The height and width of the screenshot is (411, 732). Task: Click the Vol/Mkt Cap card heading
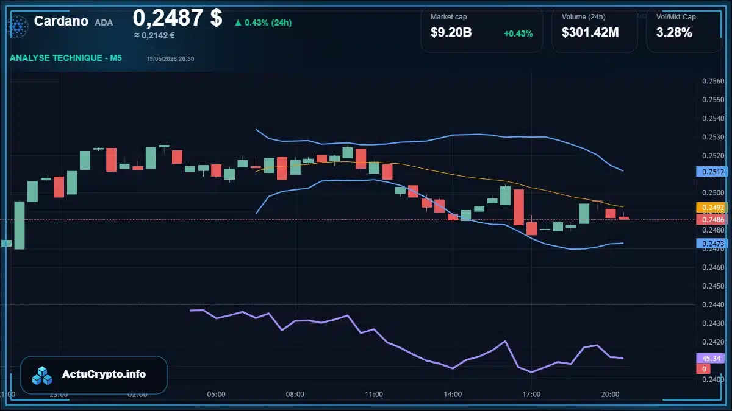tap(676, 17)
